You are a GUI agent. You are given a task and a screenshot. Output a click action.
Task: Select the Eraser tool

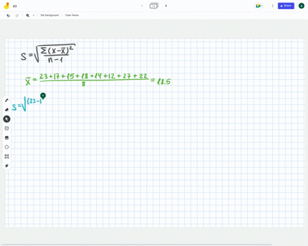6,110
